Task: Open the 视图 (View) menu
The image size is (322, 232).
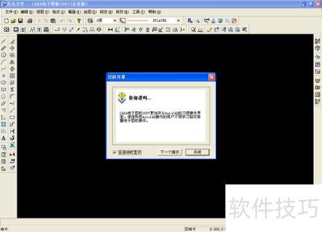Action: 43,12
